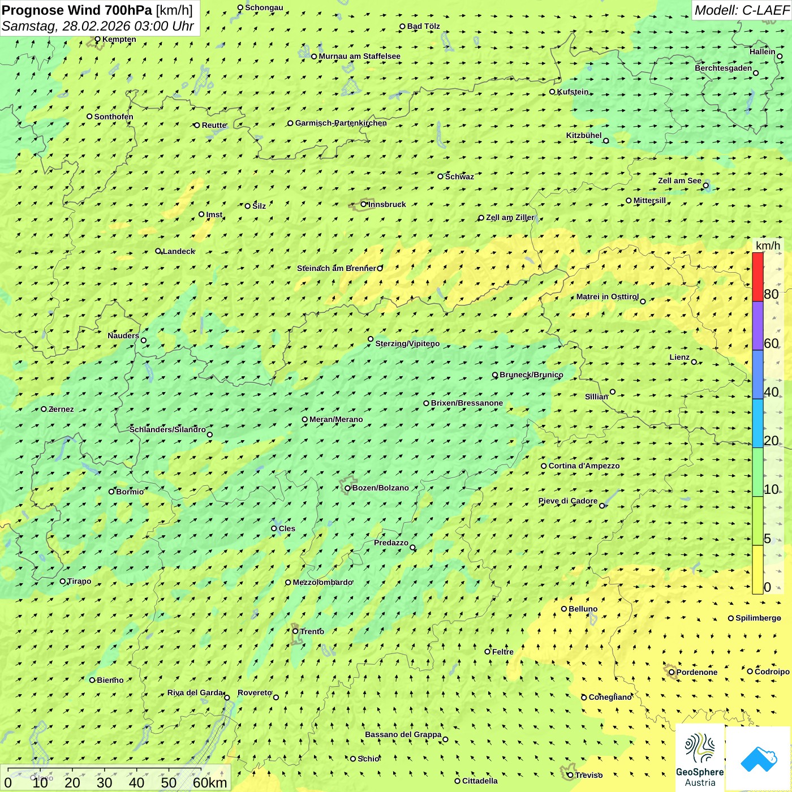Click the 'Bad Tölz' label
This screenshot has width=792, height=792.
tap(424, 26)
